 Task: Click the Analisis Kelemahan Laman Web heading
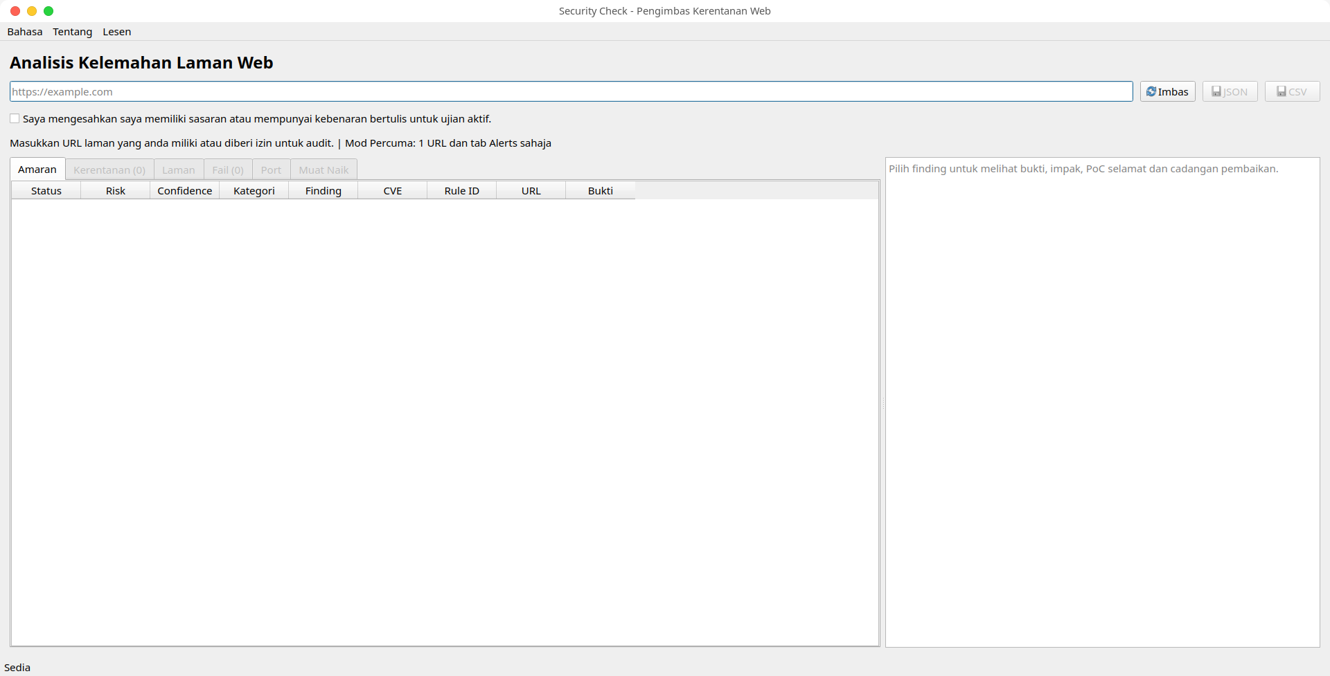(141, 63)
